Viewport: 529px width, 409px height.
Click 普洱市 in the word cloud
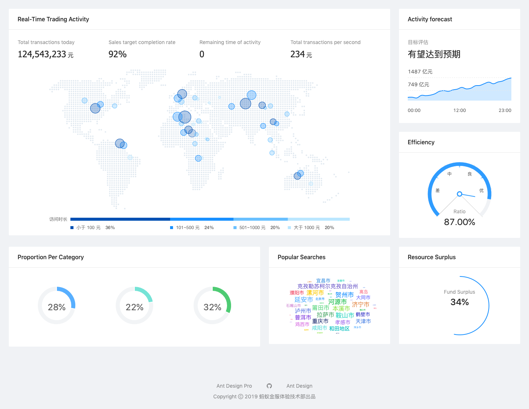pos(303,317)
